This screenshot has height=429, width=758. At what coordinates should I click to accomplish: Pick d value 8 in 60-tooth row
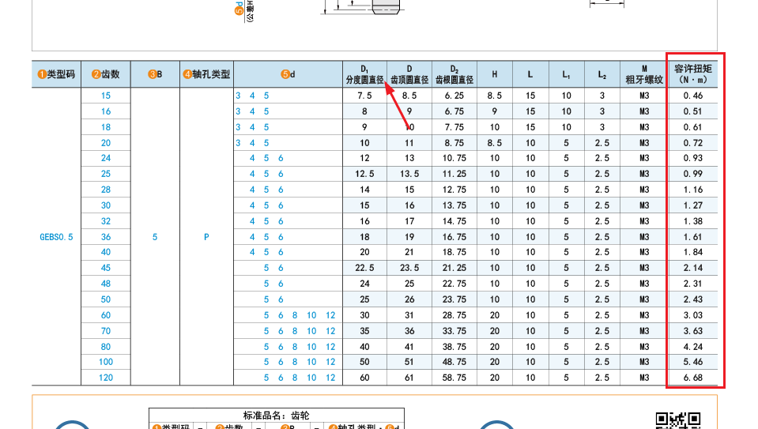[294, 315]
